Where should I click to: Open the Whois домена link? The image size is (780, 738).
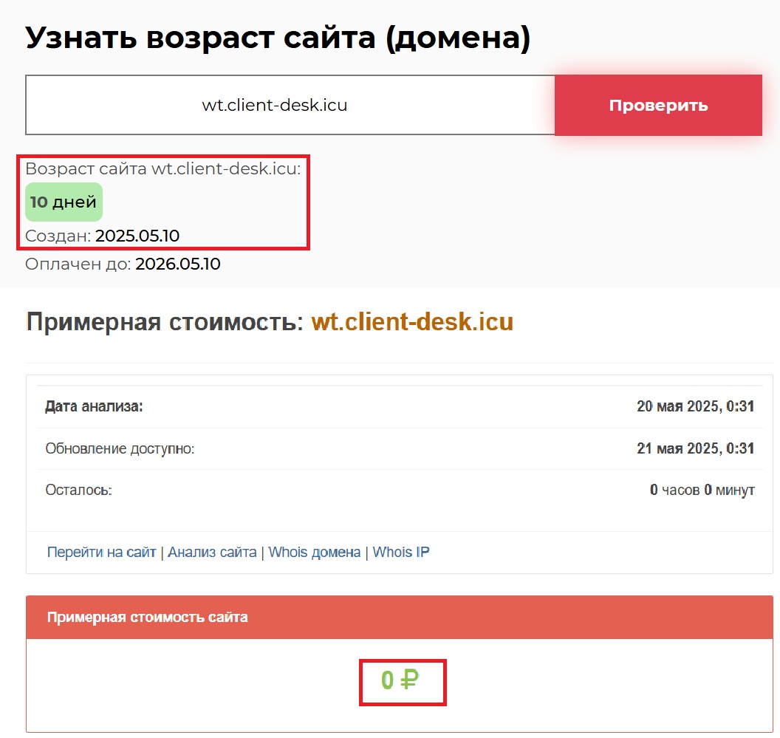click(314, 552)
